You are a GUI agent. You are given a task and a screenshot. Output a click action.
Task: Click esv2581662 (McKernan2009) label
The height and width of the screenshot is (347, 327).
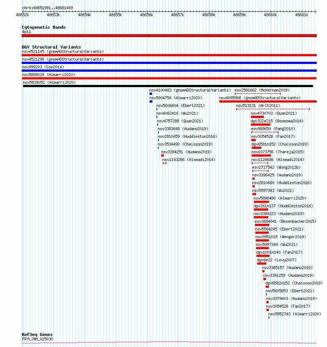262,90
